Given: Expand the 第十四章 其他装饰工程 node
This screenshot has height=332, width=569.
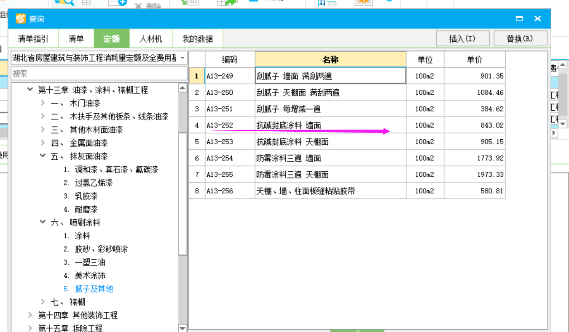Looking at the screenshot, I should point(30,315).
